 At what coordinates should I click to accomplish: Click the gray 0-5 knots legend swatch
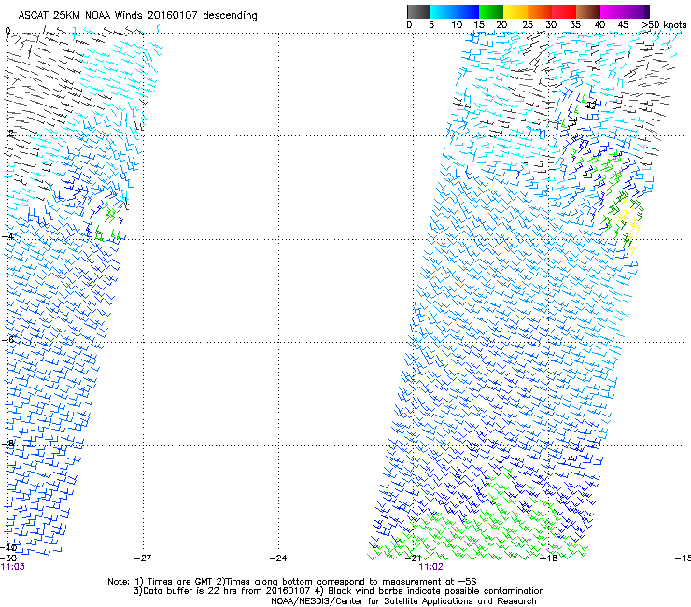pyautogui.click(x=418, y=11)
